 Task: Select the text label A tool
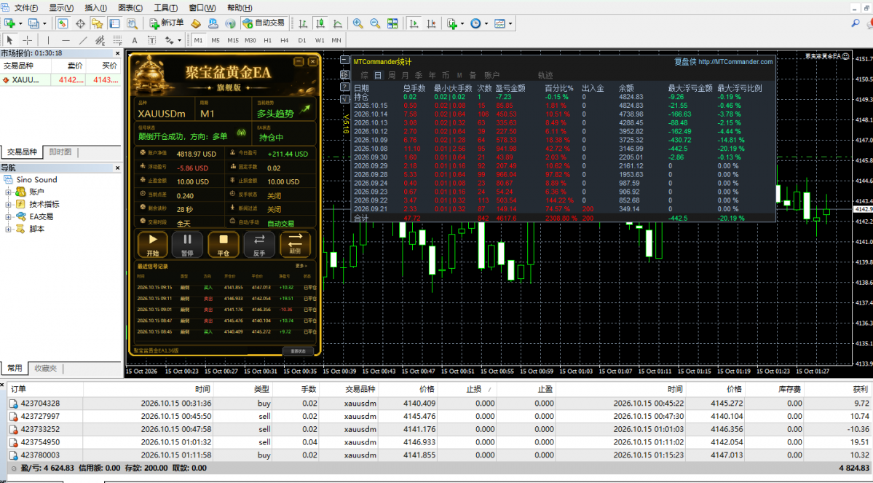[x=134, y=40]
